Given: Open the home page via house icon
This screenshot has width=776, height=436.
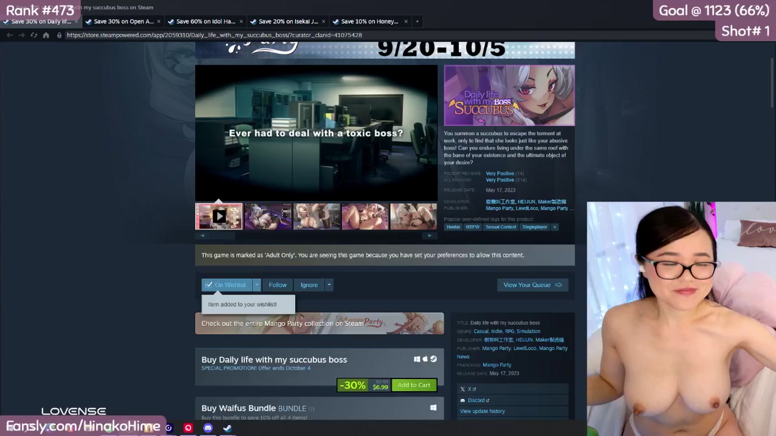Looking at the screenshot, I should pyautogui.click(x=46, y=35).
